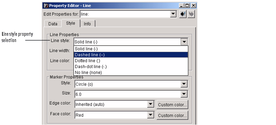
Task: Click the Property Editor title bar icon
Action: pos(46,6)
